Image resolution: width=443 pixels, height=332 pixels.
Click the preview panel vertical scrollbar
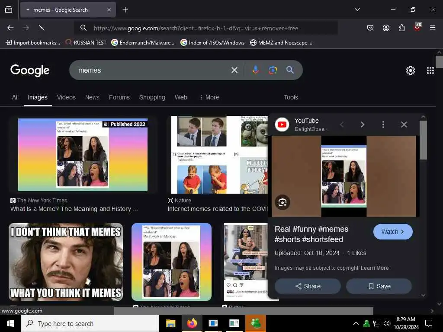click(x=423, y=140)
